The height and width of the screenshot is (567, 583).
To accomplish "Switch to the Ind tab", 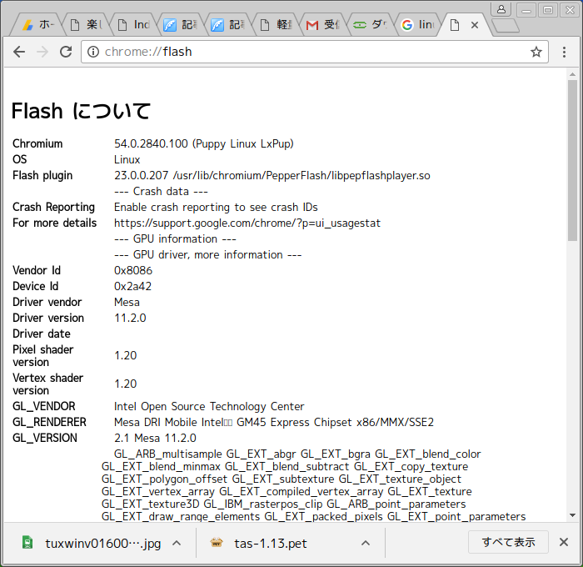I will 135,25.
